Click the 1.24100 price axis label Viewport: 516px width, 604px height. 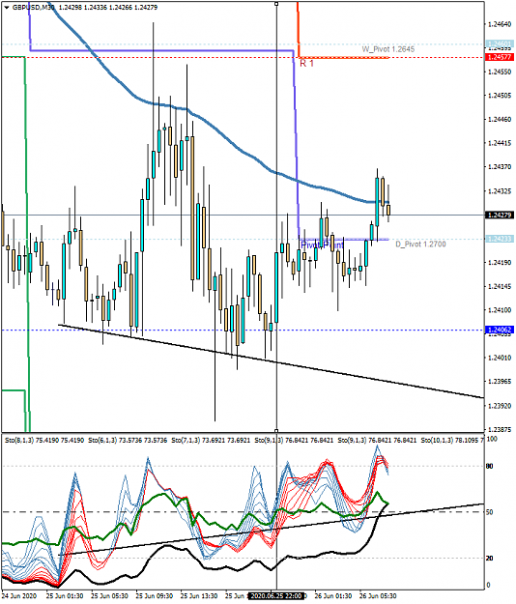click(x=500, y=310)
